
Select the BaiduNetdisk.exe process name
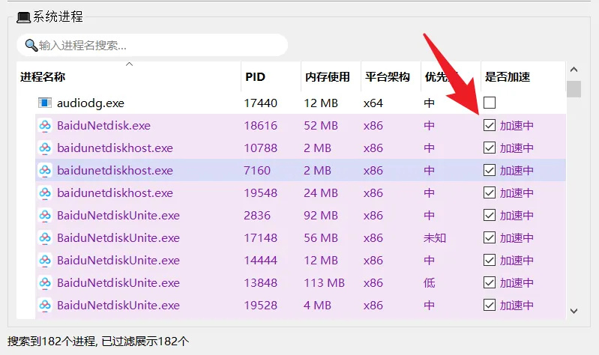point(103,126)
